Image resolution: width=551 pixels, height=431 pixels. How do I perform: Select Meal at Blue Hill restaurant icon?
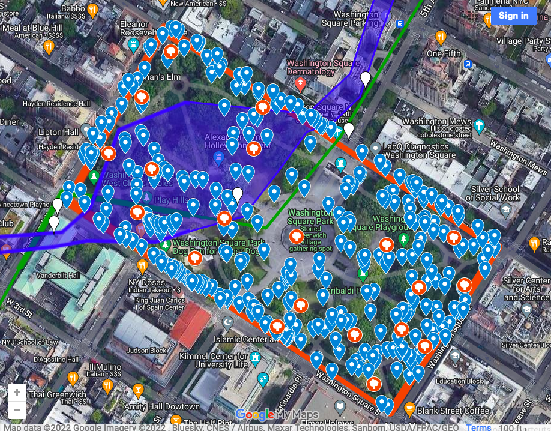pos(49,46)
